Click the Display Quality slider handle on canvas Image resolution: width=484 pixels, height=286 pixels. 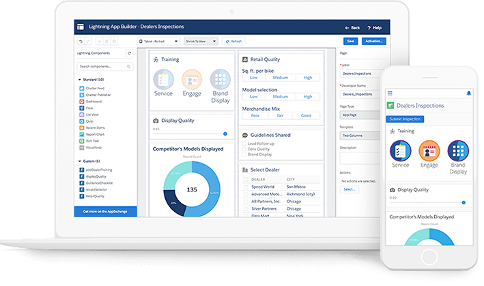[x=225, y=134]
